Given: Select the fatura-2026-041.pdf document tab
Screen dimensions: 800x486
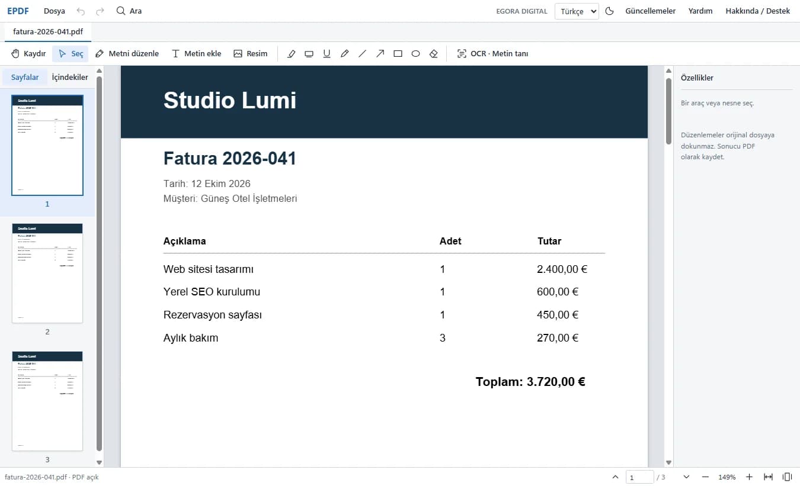Looking at the screenshot, I should pos(48,32).
